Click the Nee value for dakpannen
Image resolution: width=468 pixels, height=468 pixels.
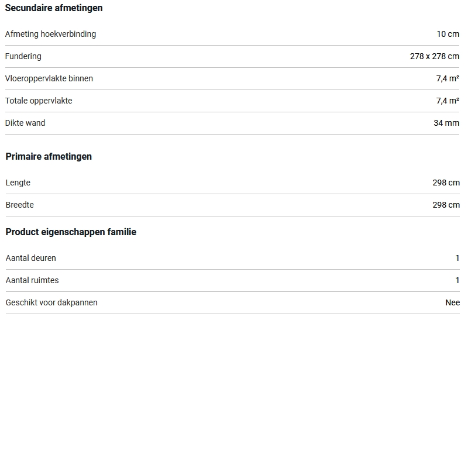(x=452, y=302)
